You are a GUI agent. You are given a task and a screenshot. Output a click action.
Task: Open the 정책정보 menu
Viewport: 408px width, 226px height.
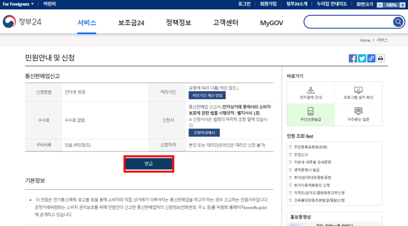point(178,22)
